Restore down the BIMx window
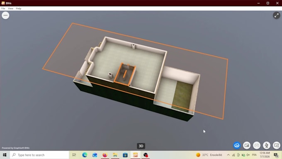The height and width of the screenshot is (159, 282). (x=268, y=3)
